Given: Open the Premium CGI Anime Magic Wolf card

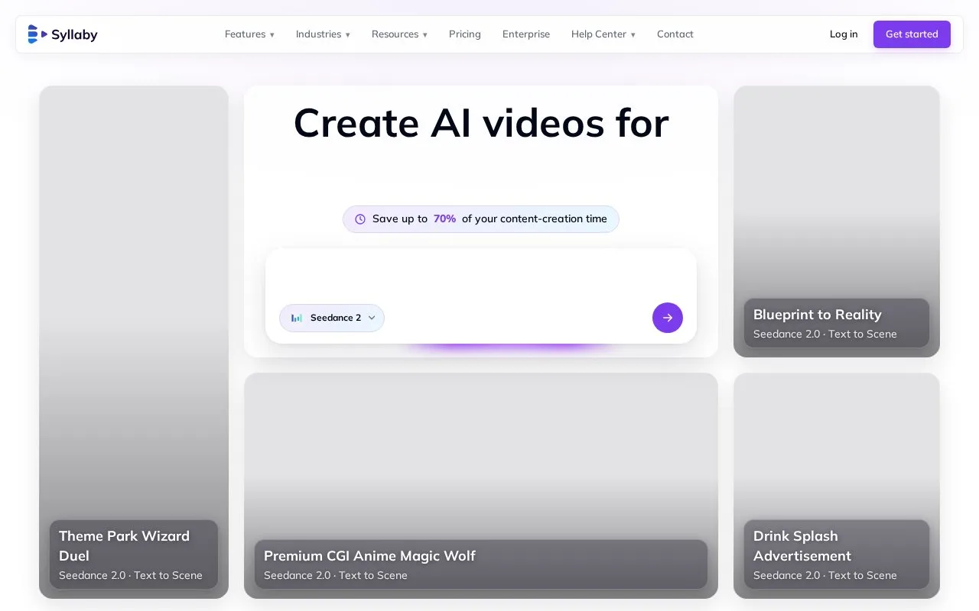Looking at the screenshot, I should (481, 486).
